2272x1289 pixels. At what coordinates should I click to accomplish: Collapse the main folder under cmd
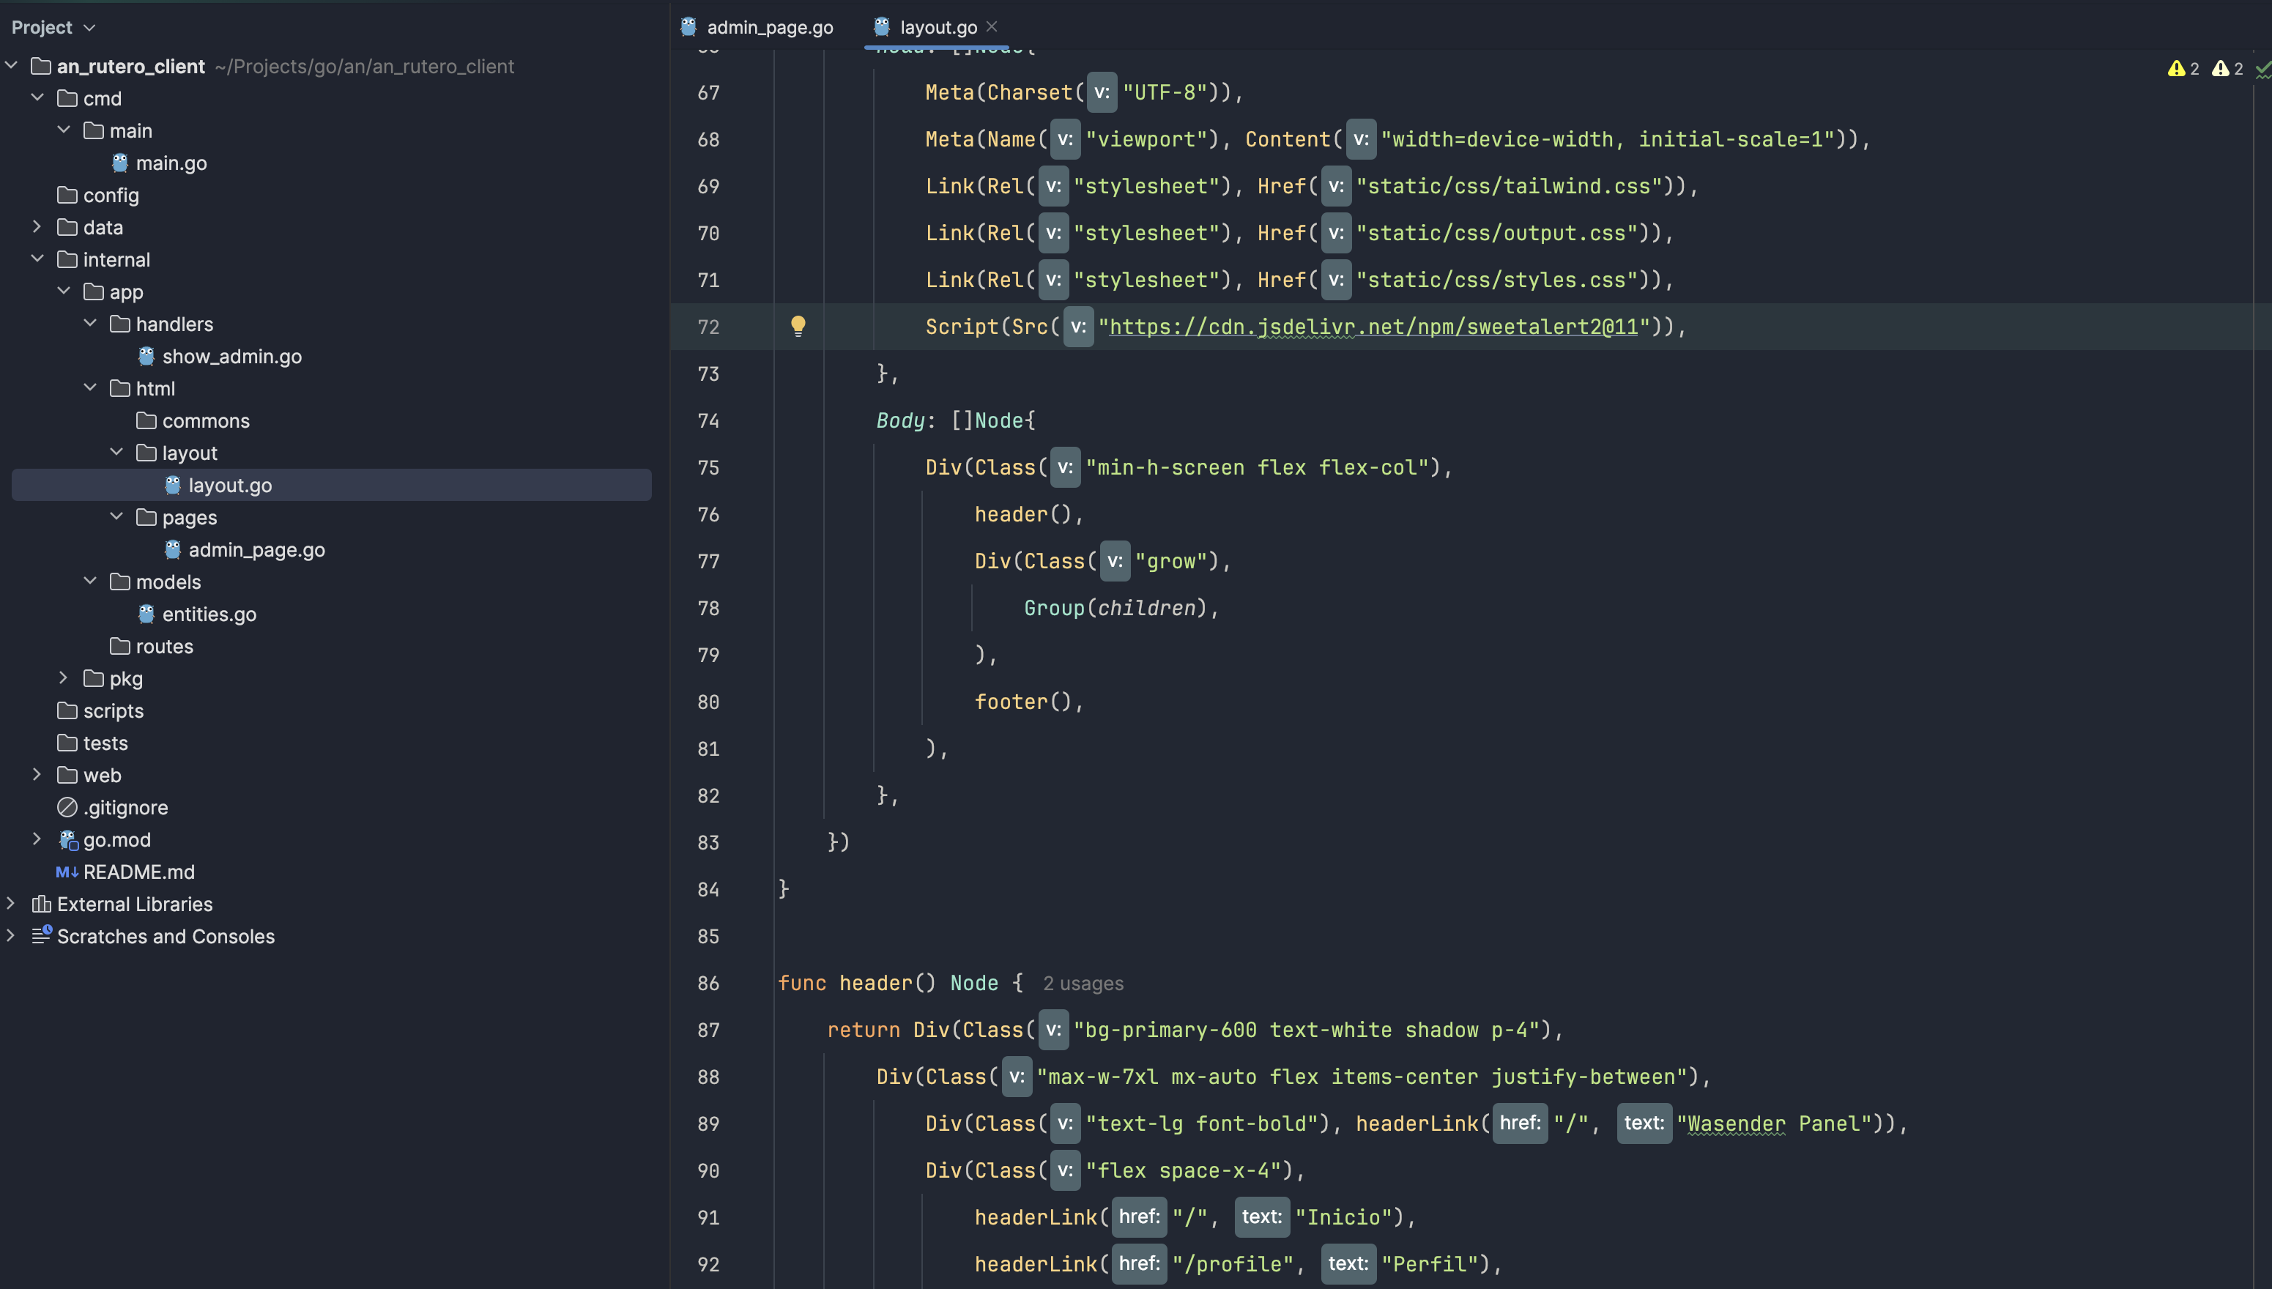coord(64,130)
